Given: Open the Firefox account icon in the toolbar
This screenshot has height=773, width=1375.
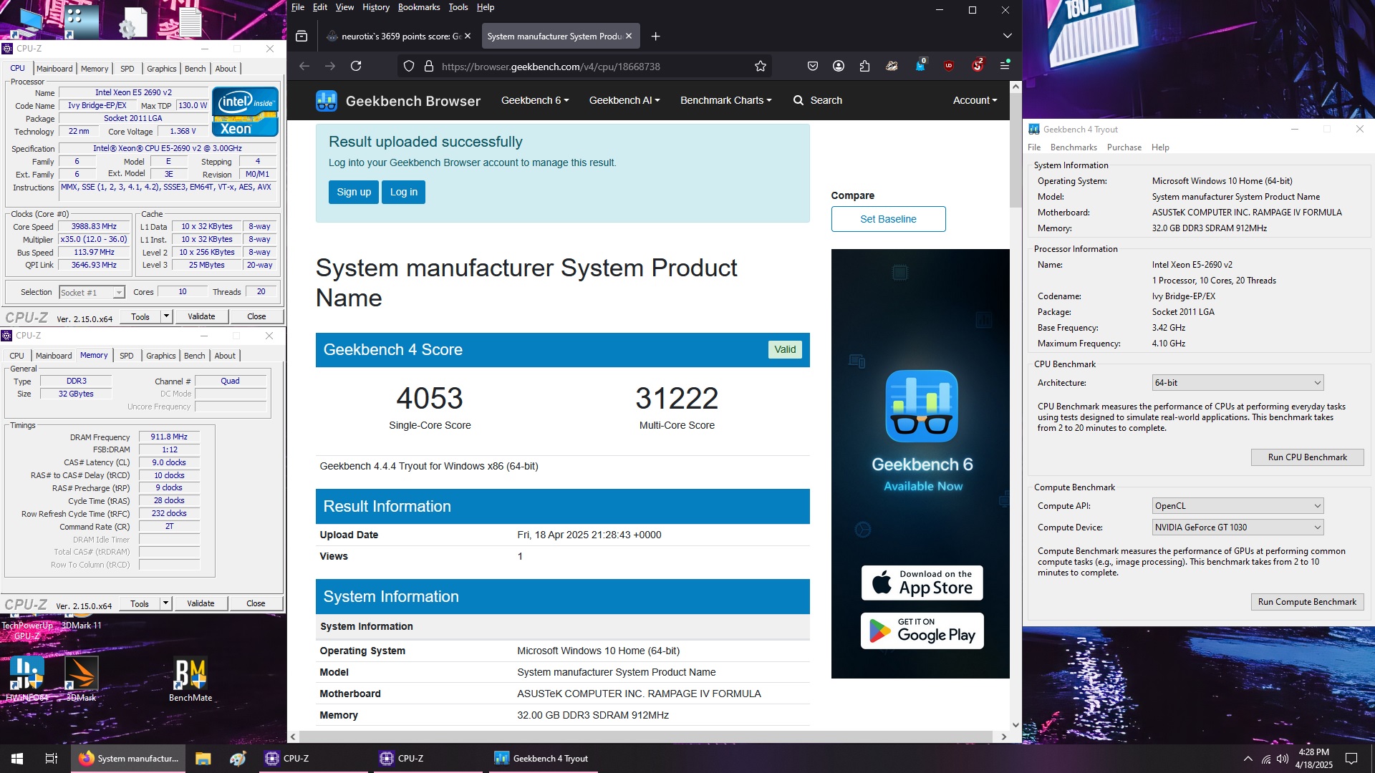Looking at the screenshot, I should click(x=839, y=66).
